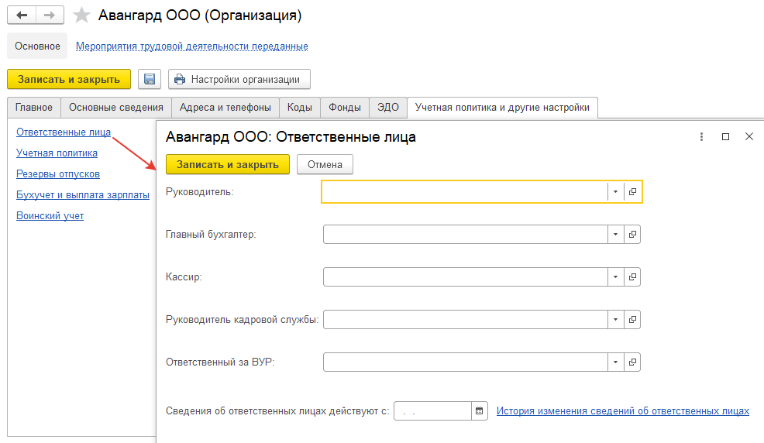Click the Настройки организации button
Screen dimensions: 764x443
point(239,79)
